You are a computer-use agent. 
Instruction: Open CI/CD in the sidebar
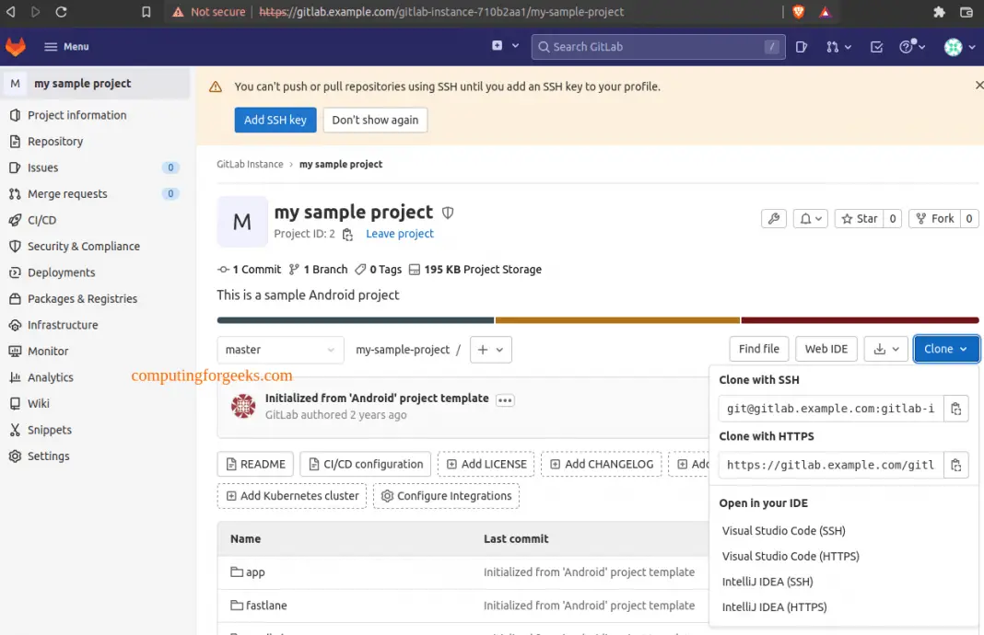tap(41, 220)
